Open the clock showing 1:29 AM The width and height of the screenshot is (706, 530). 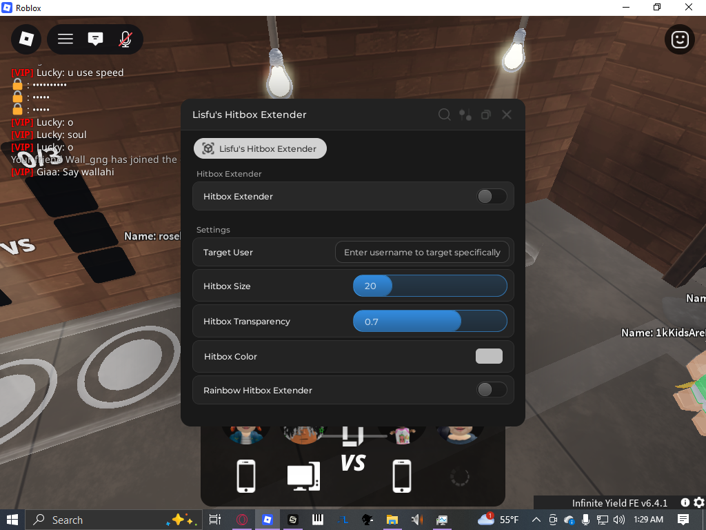648,520
